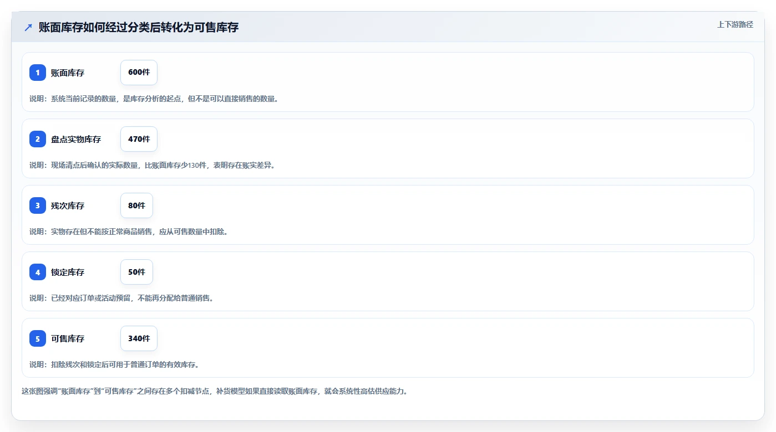Click the 600件 value chip
The image size is (776, 432).
pyautogui.click(x=139, y=73)
